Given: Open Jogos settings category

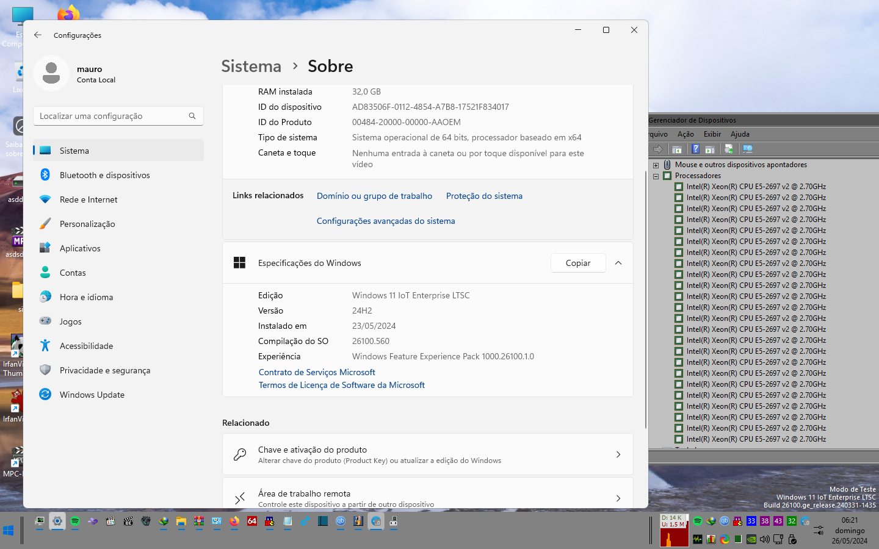Looking at the screenshot, I should tap(118, 321).
